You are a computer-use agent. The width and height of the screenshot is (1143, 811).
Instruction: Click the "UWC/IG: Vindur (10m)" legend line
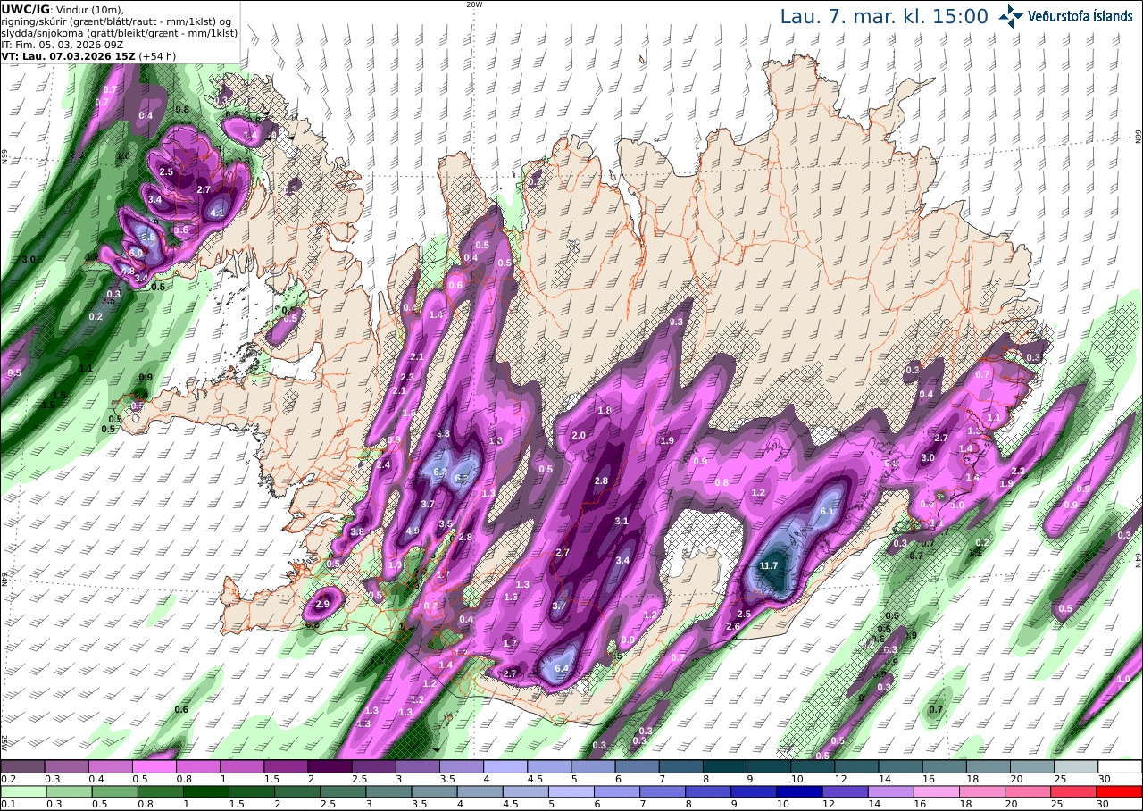[x=63, y=9]
